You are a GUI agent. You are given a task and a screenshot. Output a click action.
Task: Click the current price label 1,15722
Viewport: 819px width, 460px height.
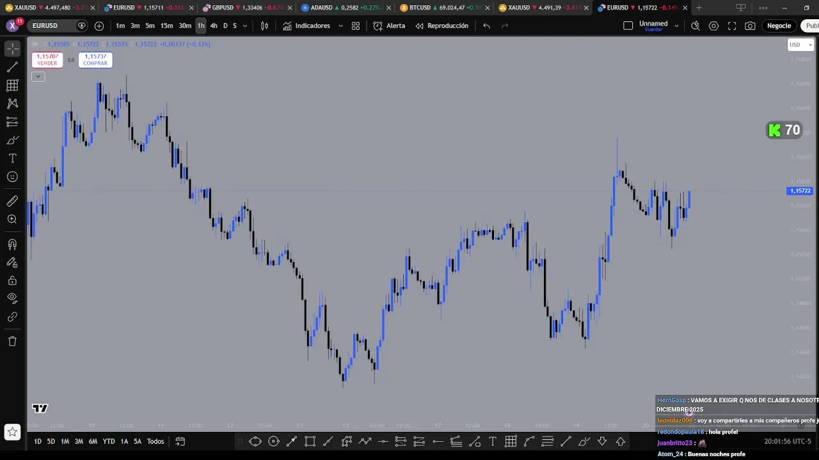[800, 191]
